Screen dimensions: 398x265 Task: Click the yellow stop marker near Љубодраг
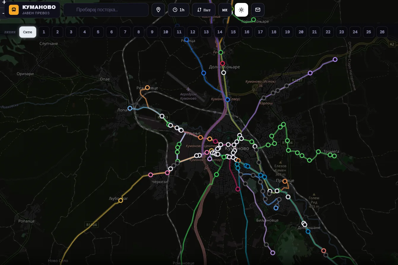click(120, 201)
